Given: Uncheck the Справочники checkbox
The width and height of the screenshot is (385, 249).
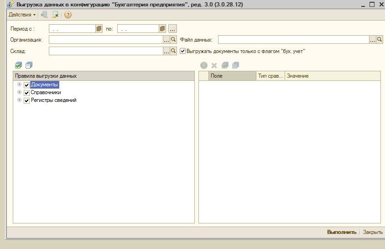Looking at the screenshot, I should point(26,93).
